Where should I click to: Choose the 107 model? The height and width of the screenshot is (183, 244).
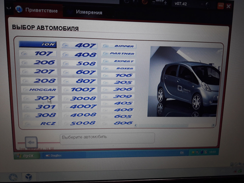coord(38,54)
